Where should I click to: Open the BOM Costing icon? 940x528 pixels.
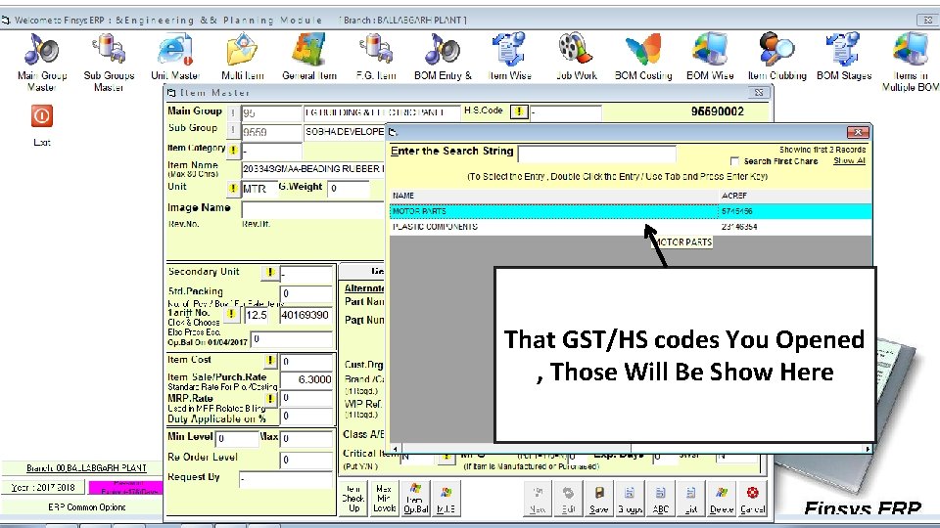pyautogui.click(x=643, y=50)
